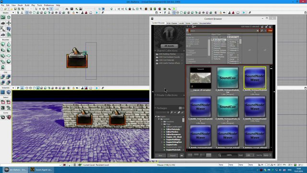Screen dimensions: 307x173
Task: Toggle the Building tag checkbox
Action: point(228,42)
